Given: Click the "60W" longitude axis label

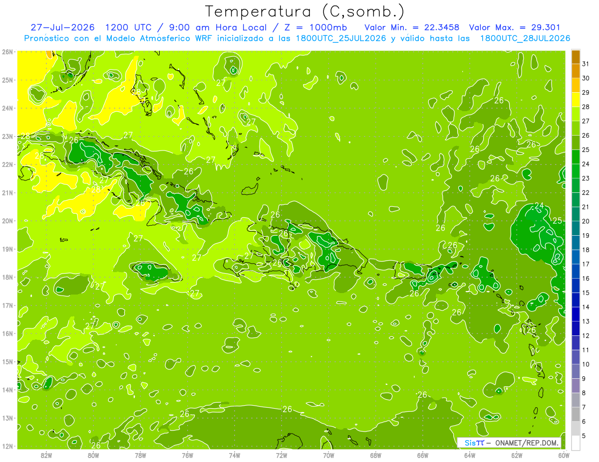Looking at the screenshot, I should [x=564, y=455].
